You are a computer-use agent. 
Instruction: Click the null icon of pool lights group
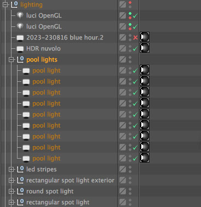pyautogui.click(x=20, y=59)
